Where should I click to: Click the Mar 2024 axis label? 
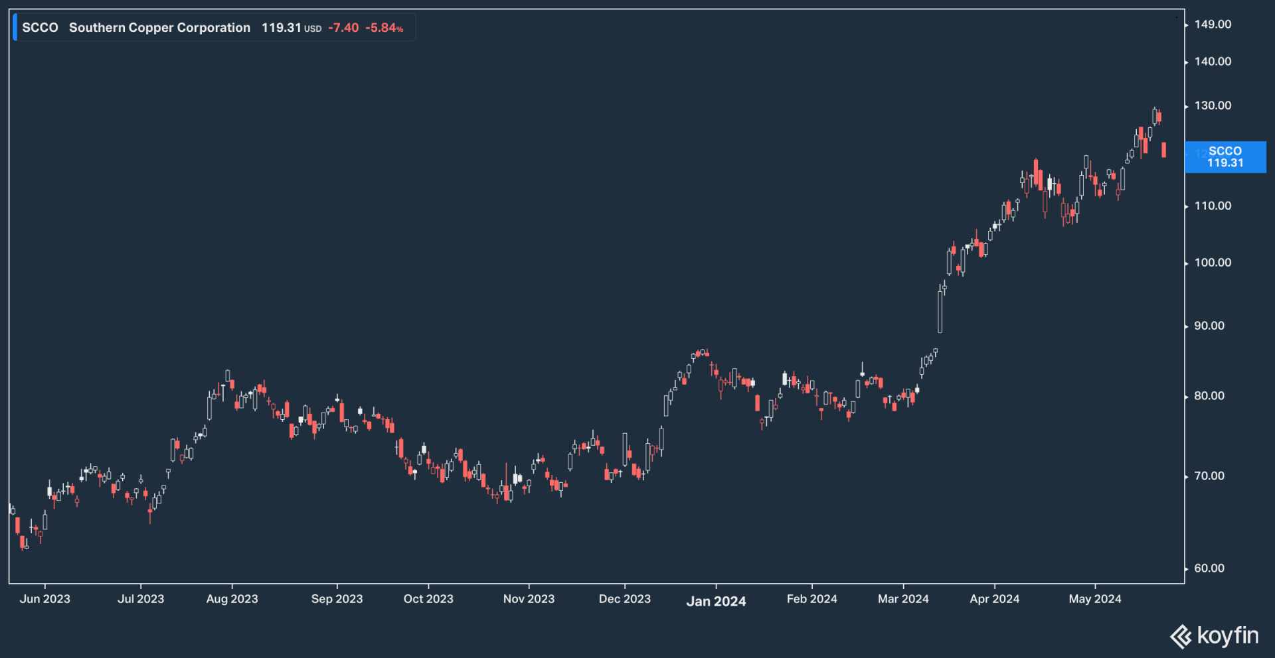click(x=903, y=599)
